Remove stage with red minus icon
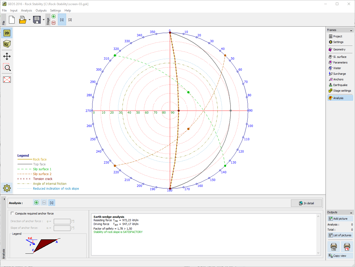The width and height of the screenshot is (355, 267). point(54,23)
